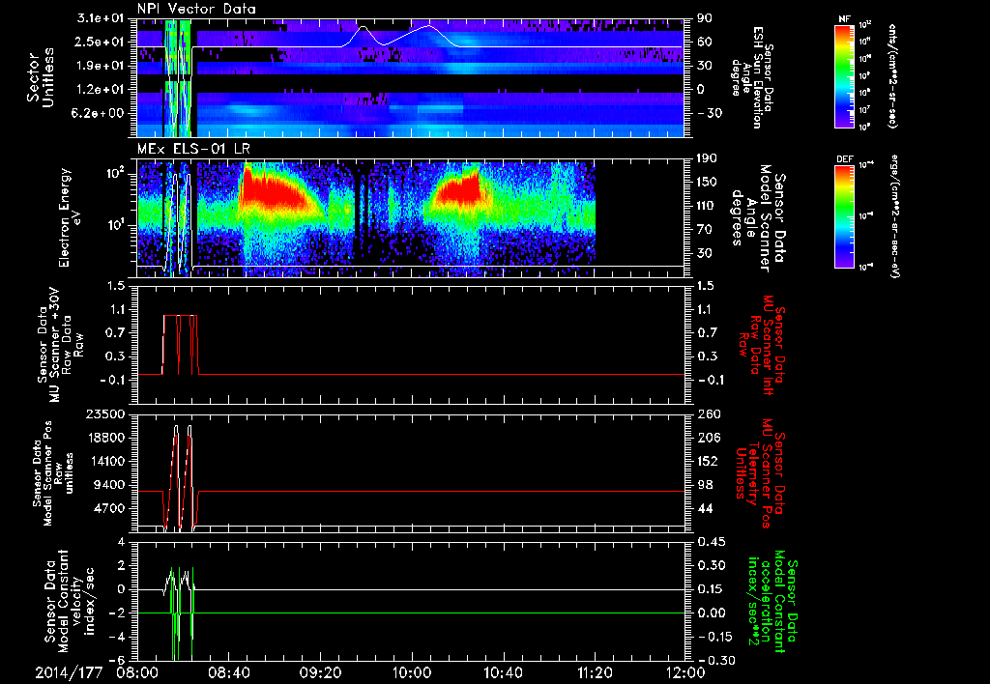Click the 'cnts/(cm**2-sr-sec)' units label

(x=892, y=75)
